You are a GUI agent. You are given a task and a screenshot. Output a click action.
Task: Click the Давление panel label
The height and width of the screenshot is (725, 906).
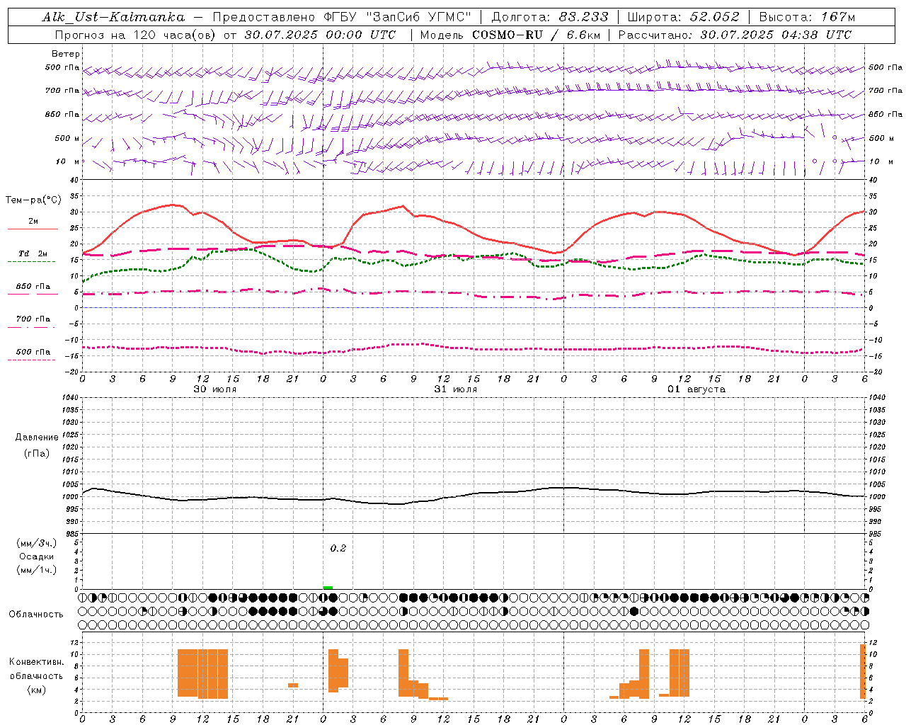(x=37, y=438)
